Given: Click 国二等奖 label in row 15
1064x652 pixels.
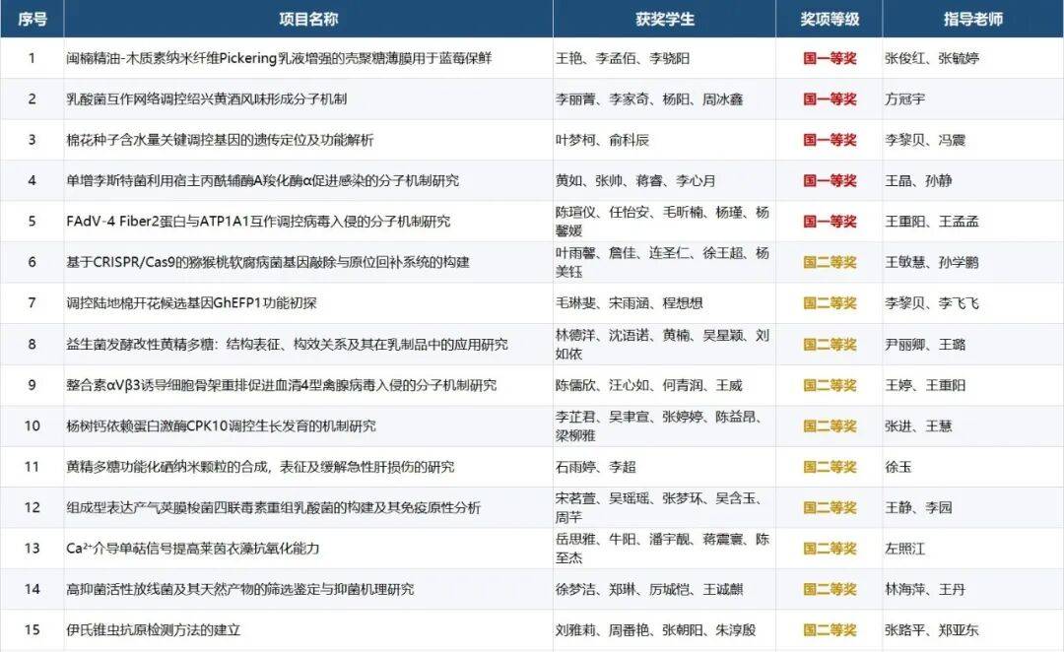Looking at the screenshot, I should click(x=830, y=629).
